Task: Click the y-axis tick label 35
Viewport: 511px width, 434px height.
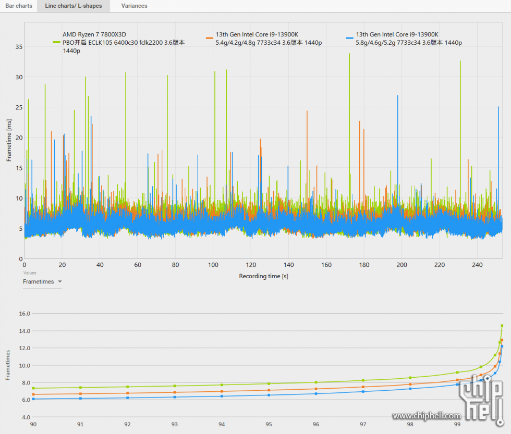Action: (19, 47)
